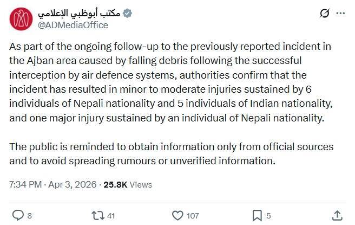Click the repost arrows icon
The width and height of the screenshot is (355, 225).
[98, 215]
